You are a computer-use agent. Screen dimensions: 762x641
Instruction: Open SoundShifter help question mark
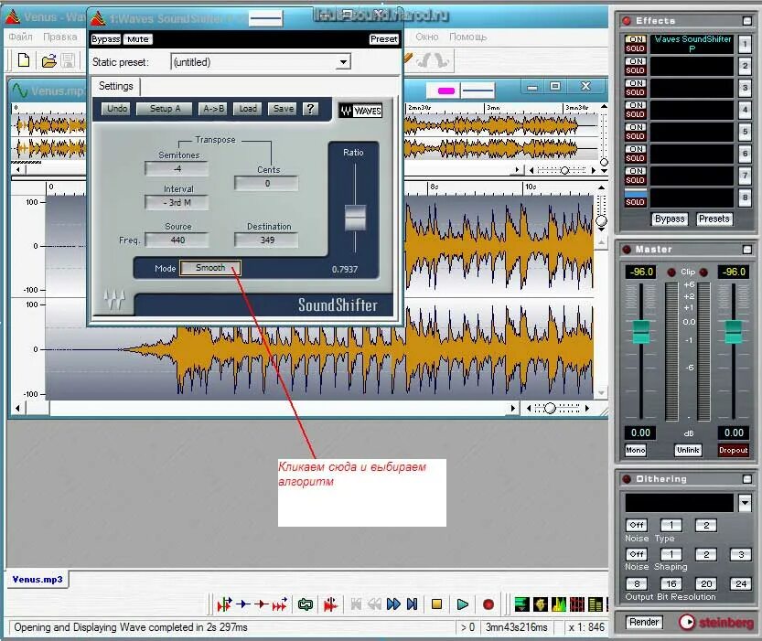[x=310, y=109]
